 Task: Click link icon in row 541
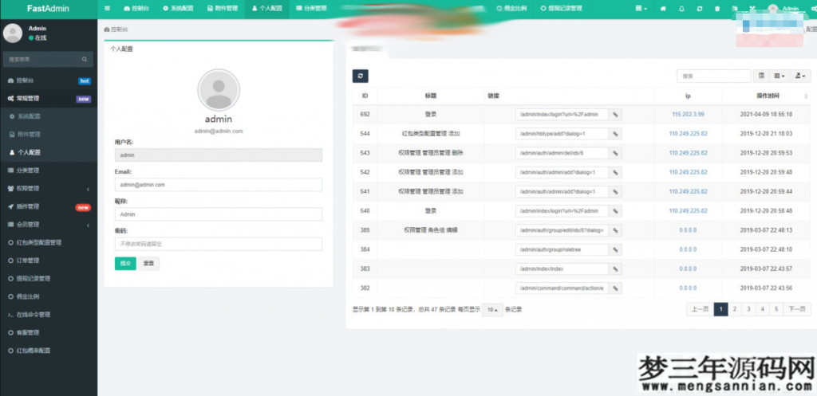click(x=615, y=191)
